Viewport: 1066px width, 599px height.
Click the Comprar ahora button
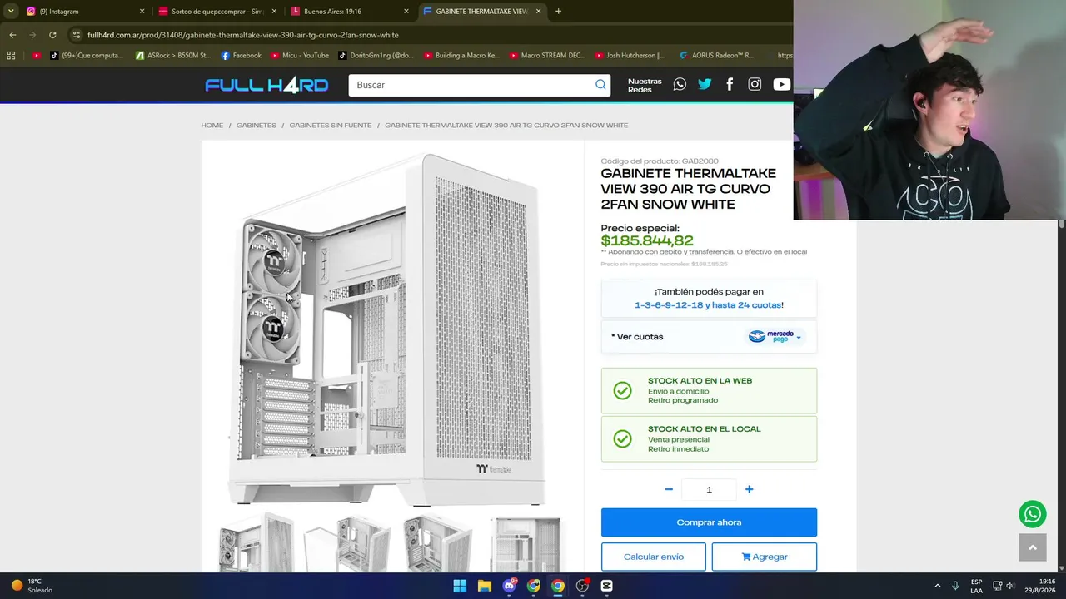pyautogui.click(x=709, y=522)
